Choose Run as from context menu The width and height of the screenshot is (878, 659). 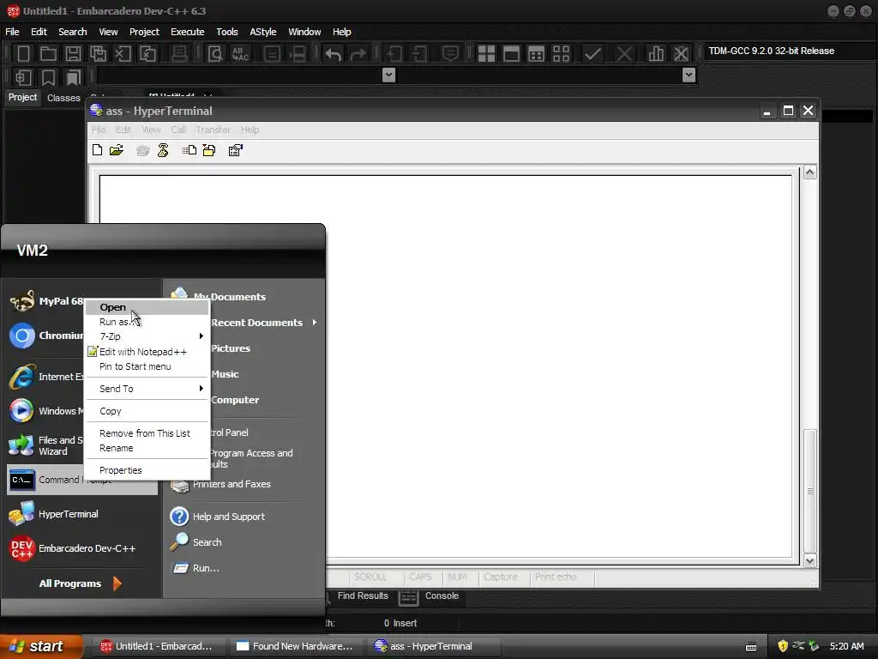click(x=147, y=322)
